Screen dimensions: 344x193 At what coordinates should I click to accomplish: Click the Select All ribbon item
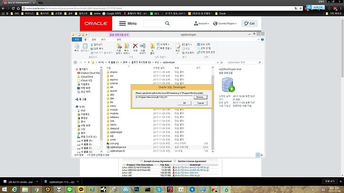(x=204, y=44)
